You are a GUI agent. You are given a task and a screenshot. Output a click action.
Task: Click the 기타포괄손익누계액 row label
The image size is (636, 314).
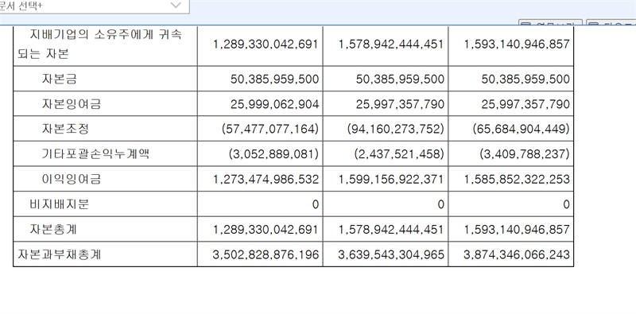pyautogui.click(x=95, y=154)
